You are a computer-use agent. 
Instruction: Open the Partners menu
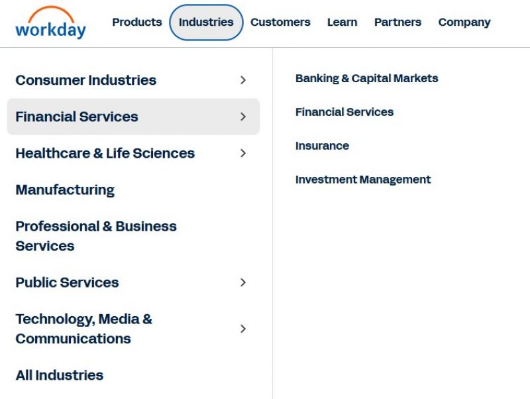(x=397, y=23)
